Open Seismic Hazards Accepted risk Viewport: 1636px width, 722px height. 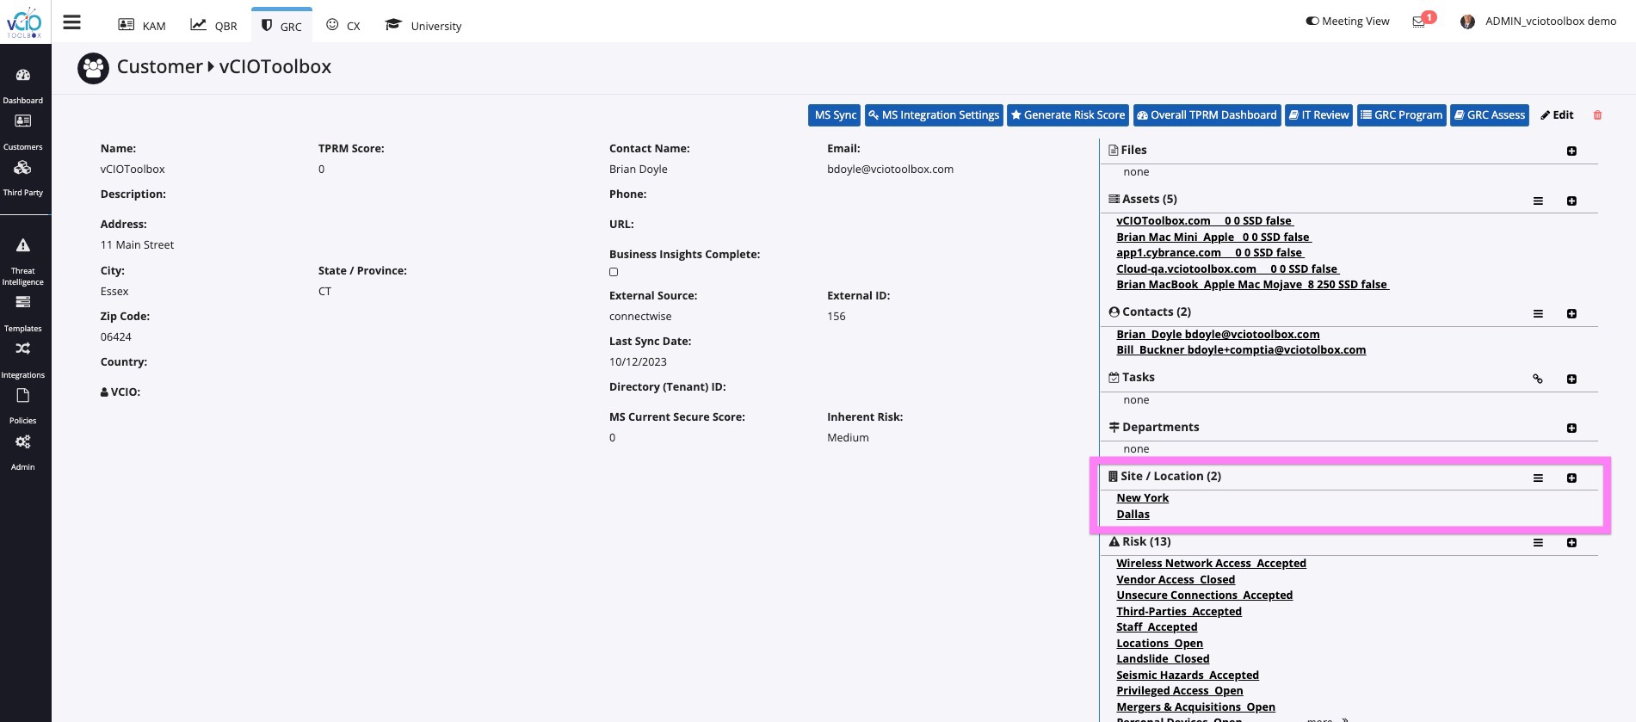[x=1188, y=676]
